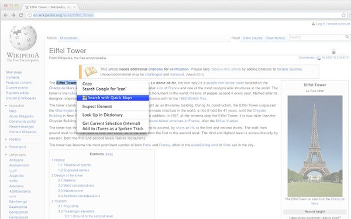Open Contact Wikipedia link

click(x=23, y=132)
